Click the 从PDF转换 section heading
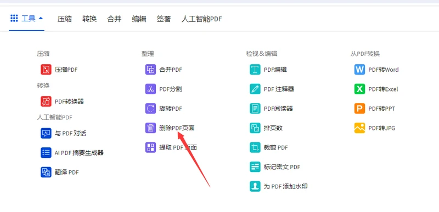The height and width of the screenshot is (212, 439). [365, 54]
